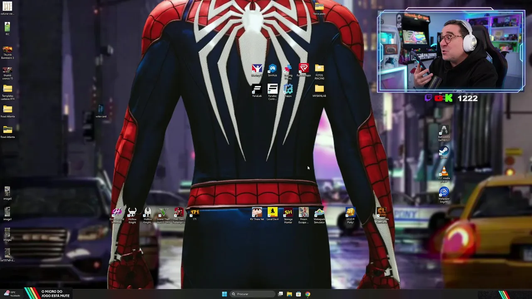Open the Trading Paints shortcut

click(x=288, y=71)
